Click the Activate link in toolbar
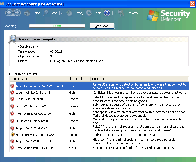This screenshot has height=162, width=196. pos(132,13)
